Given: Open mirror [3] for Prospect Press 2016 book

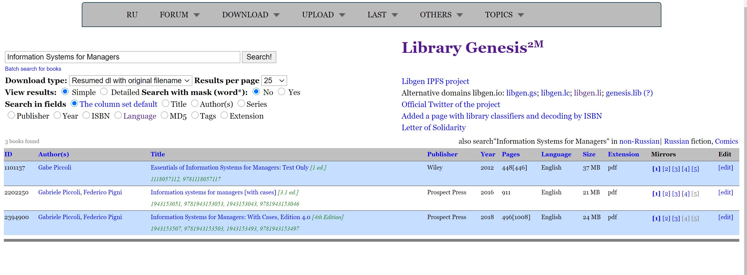Looking at the screenshot, I should (676, 194).
